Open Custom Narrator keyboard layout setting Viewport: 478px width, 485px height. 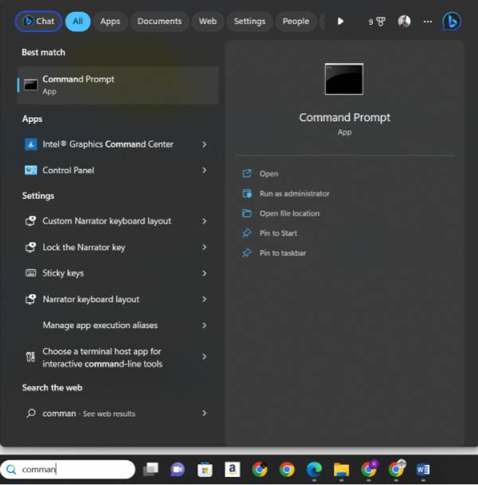118,221
